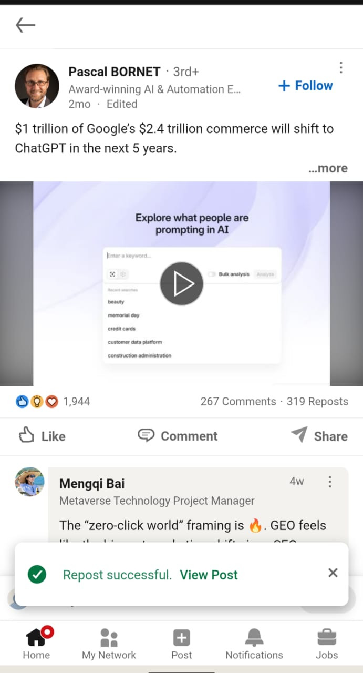Go back using the arrow icon
The height and width of the screenshot is (673, 363).
25,25
